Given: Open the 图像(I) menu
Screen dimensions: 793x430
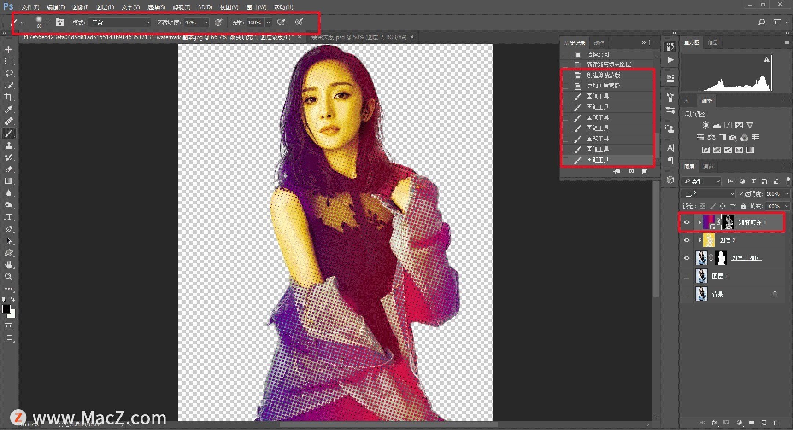Looking at the screenshot, I should click(81, 7).
